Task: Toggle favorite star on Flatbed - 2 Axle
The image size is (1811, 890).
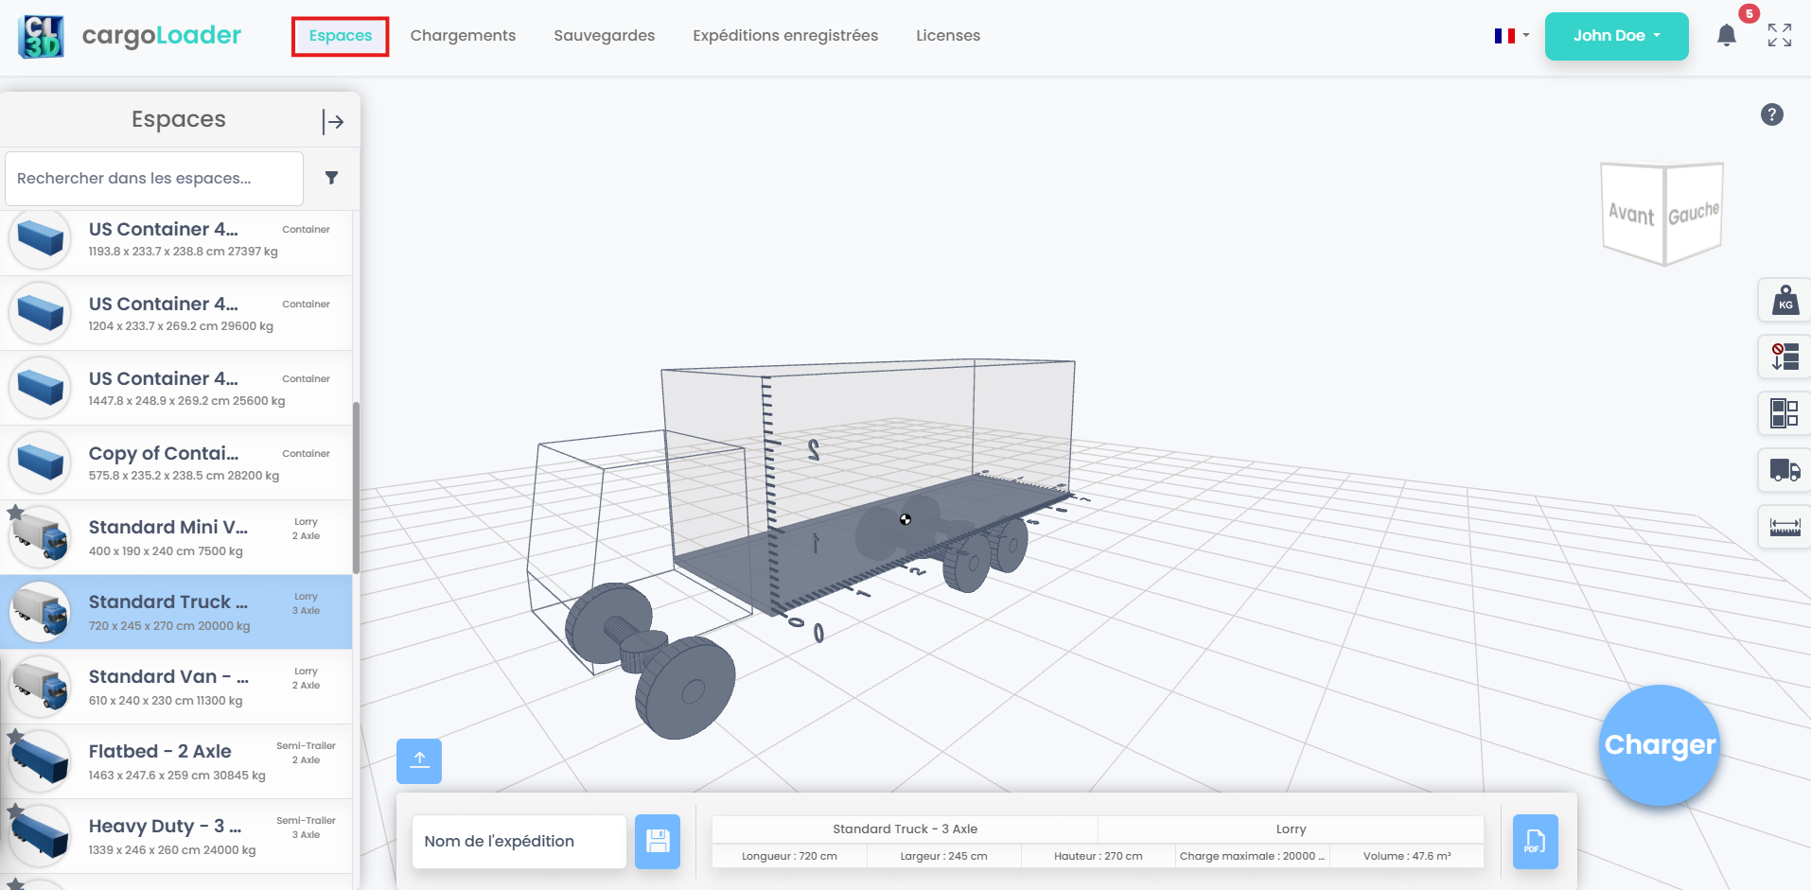Action: (x=15, y=736)
